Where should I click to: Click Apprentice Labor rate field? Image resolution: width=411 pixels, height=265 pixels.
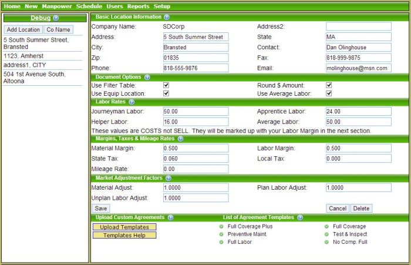click(359, 112)
